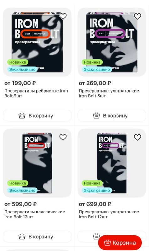
Task: Tap heart icon on ultra-thin 12-pack
Action: coord(137,137)
